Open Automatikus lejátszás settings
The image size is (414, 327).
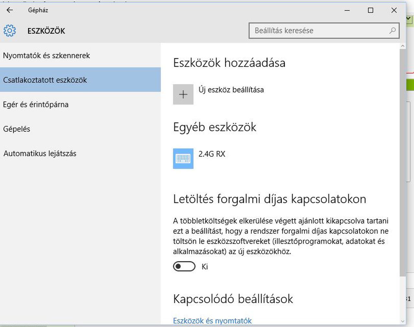coord(40,154)
